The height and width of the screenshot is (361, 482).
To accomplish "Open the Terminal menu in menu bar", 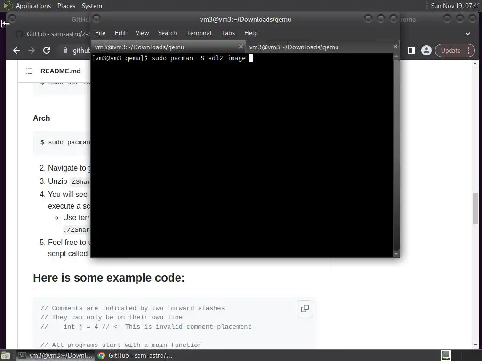I will (x=199, y=33).
